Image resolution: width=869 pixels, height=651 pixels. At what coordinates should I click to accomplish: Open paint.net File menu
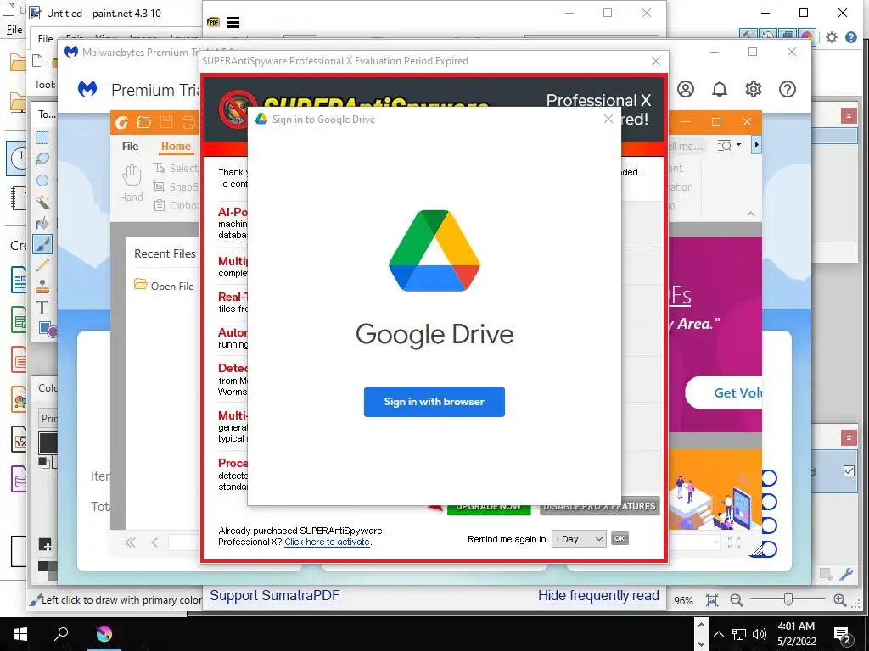(46, 38)
